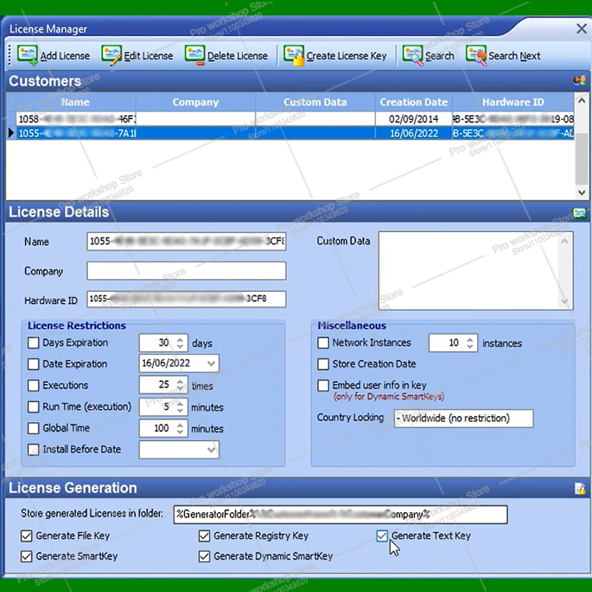The image size is (592, 592).
Task: Uncheck Generate SmartKey
Action: pos(27,556)
